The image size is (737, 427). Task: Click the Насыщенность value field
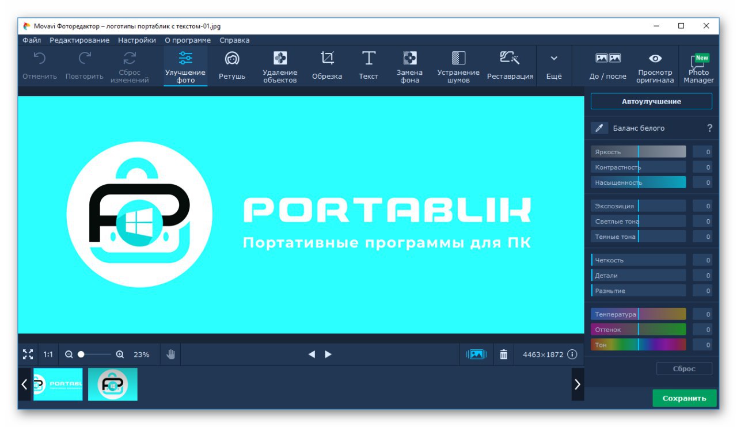pyautogui.click(x=702, y=182)
